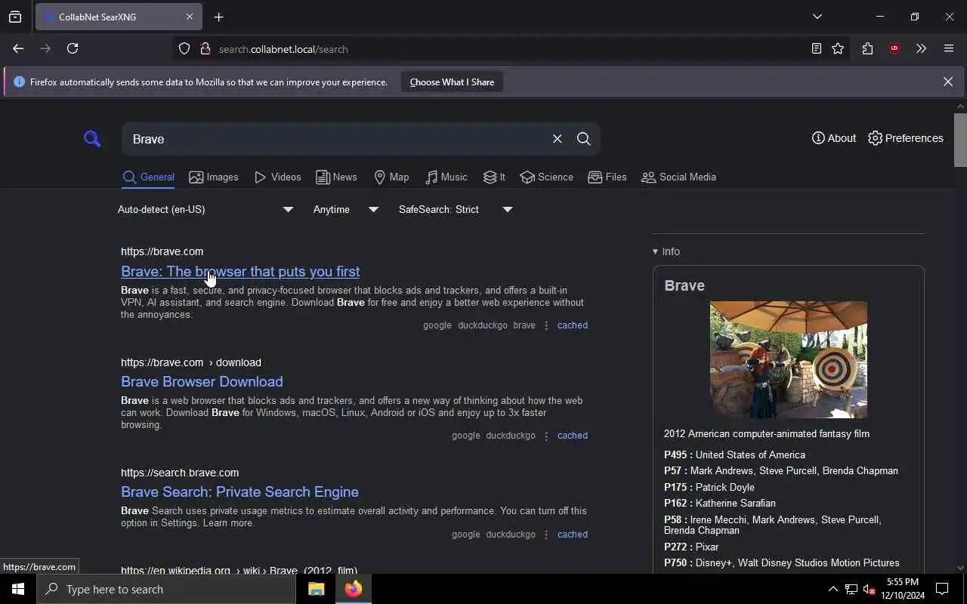Switch to the It tab
This screenshot has height=604, width=967.
494,177
